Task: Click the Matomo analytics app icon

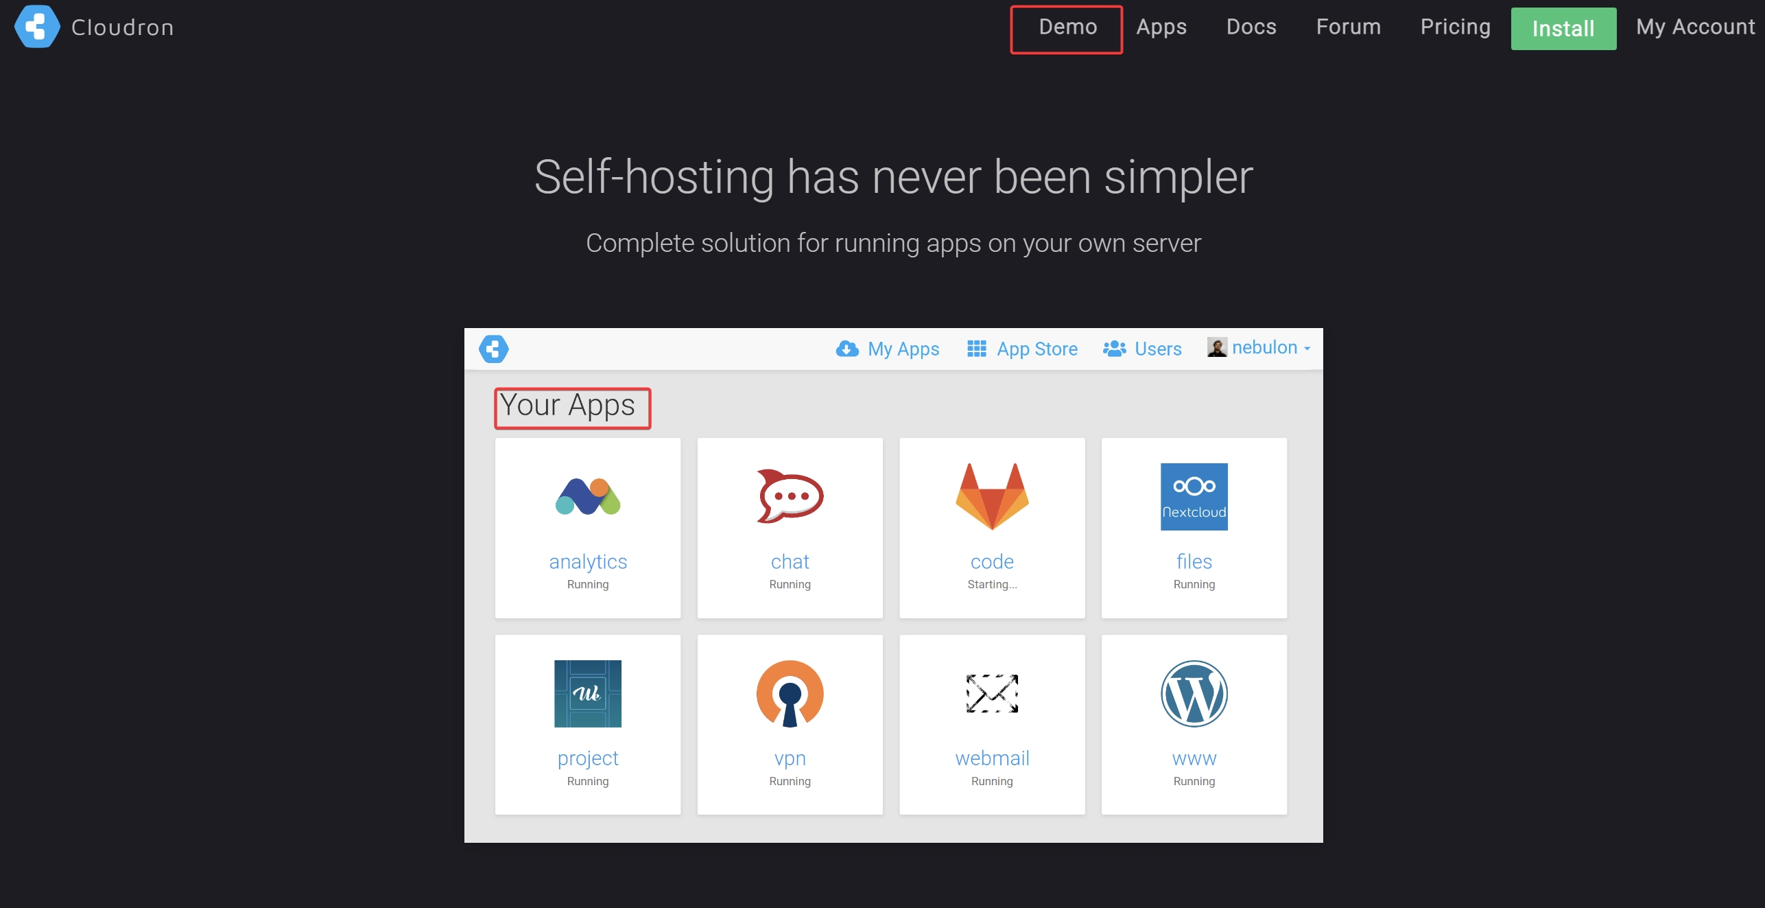Action: [588, 497]
